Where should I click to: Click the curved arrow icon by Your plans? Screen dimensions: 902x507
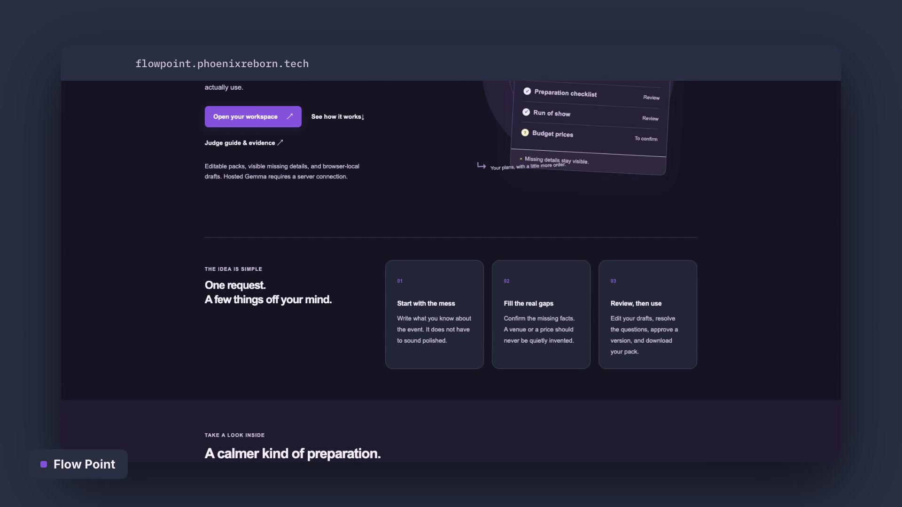(x=482, y=165)
